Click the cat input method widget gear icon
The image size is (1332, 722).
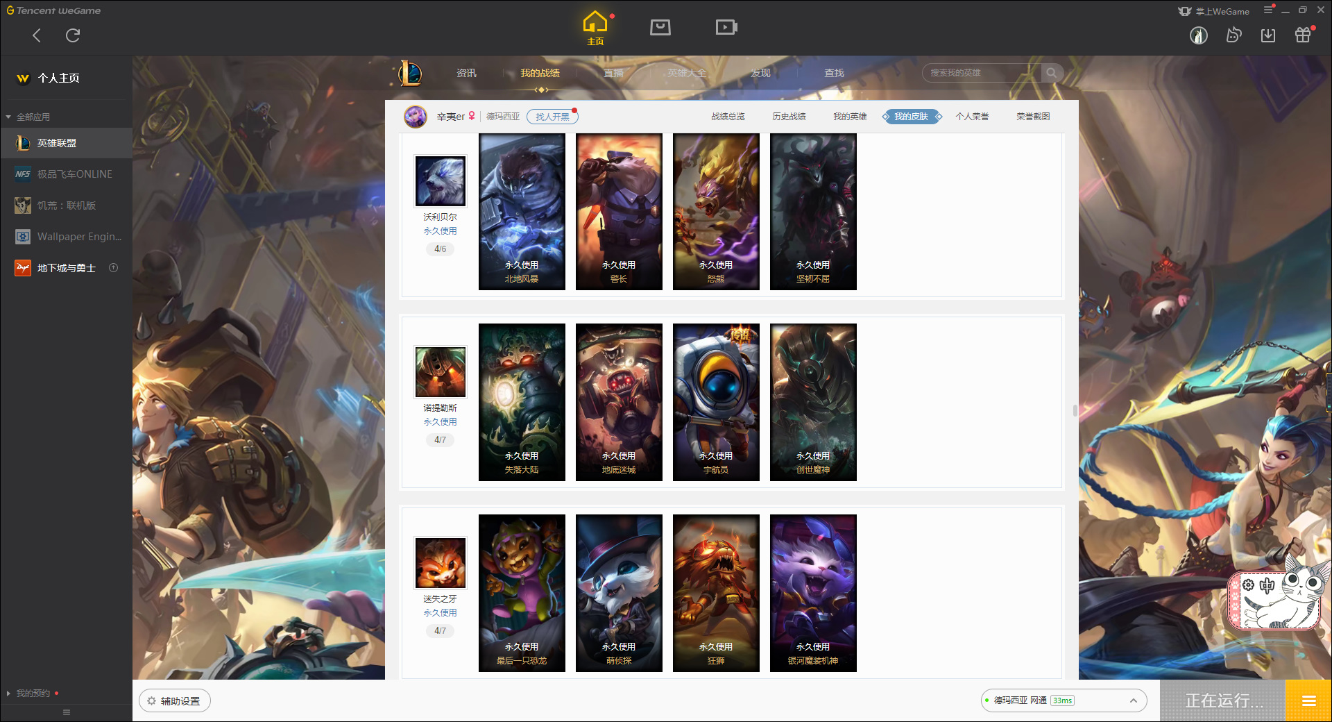coord(1248,585)
